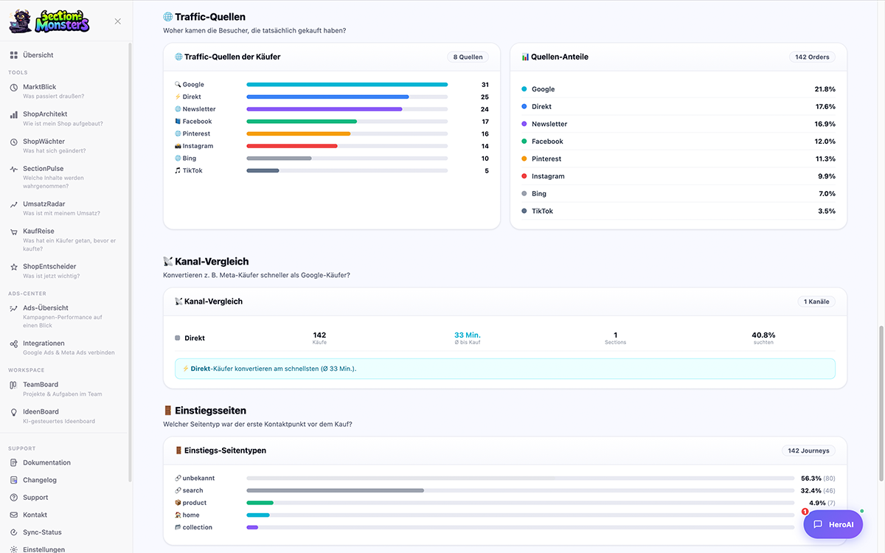Click the 142 Journeys badge
The height and width of the screenshot is (553, 885).
pos(808,451)
